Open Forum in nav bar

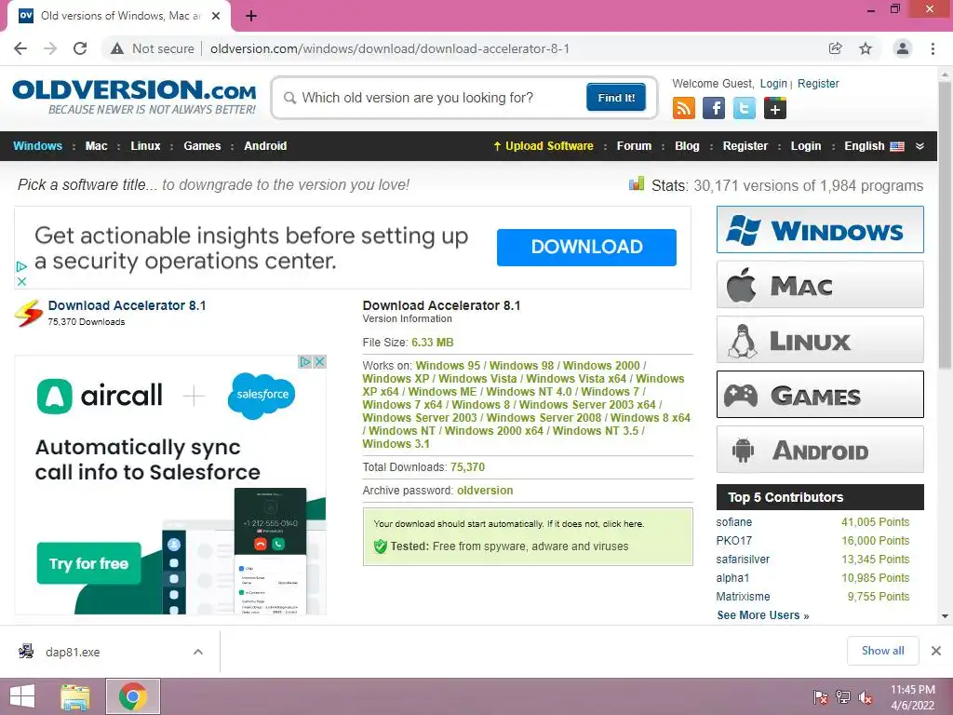(634, 146)
